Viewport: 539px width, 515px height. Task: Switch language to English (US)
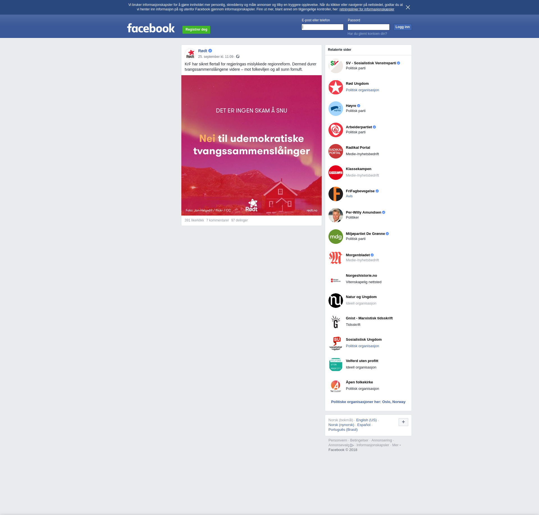click(x=366, y=420)
